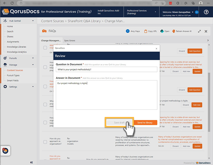Open Content Sources in sidebar
Viewport: 213px width, 165px height.
15,70
